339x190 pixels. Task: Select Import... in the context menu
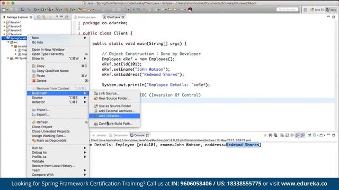[58, 110]
